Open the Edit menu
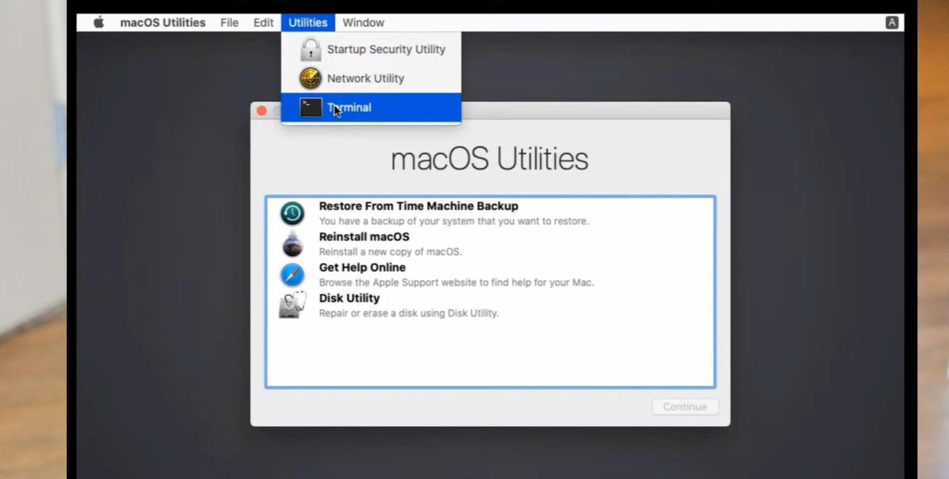Screen dimensions: 949x479 (x=263, y=23)
